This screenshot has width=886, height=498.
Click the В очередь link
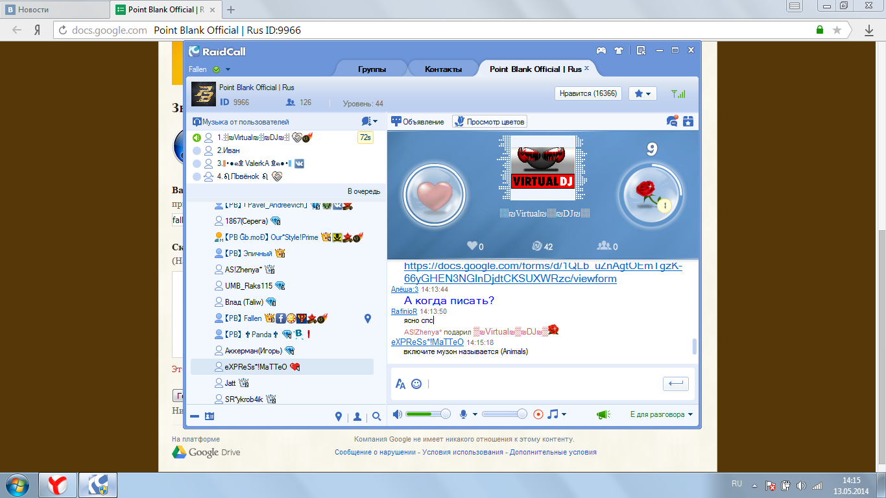364,191
